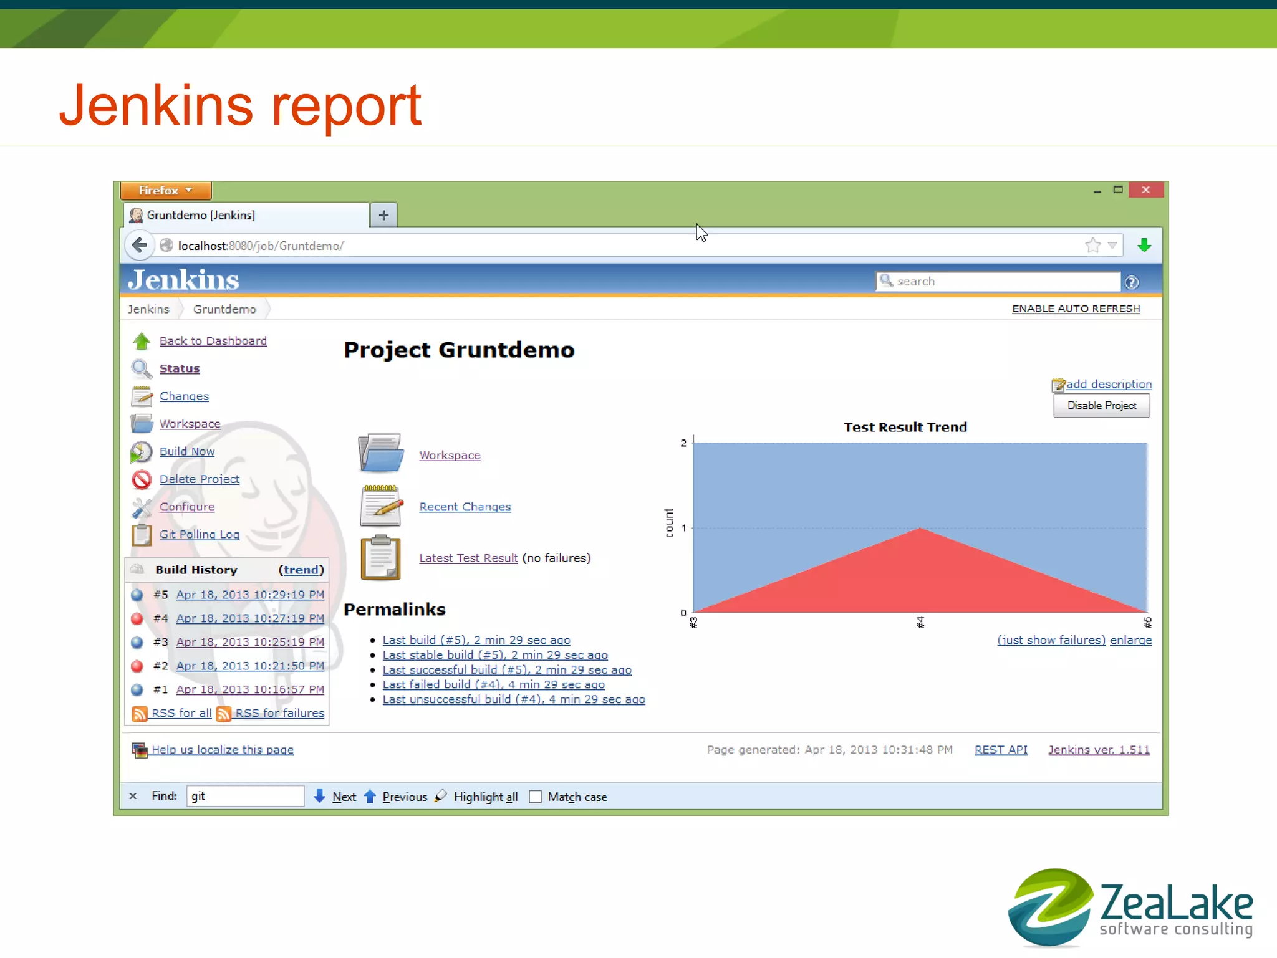Open the Firefox menu dropdown
1277x958 pixels.
coord(166,190)
